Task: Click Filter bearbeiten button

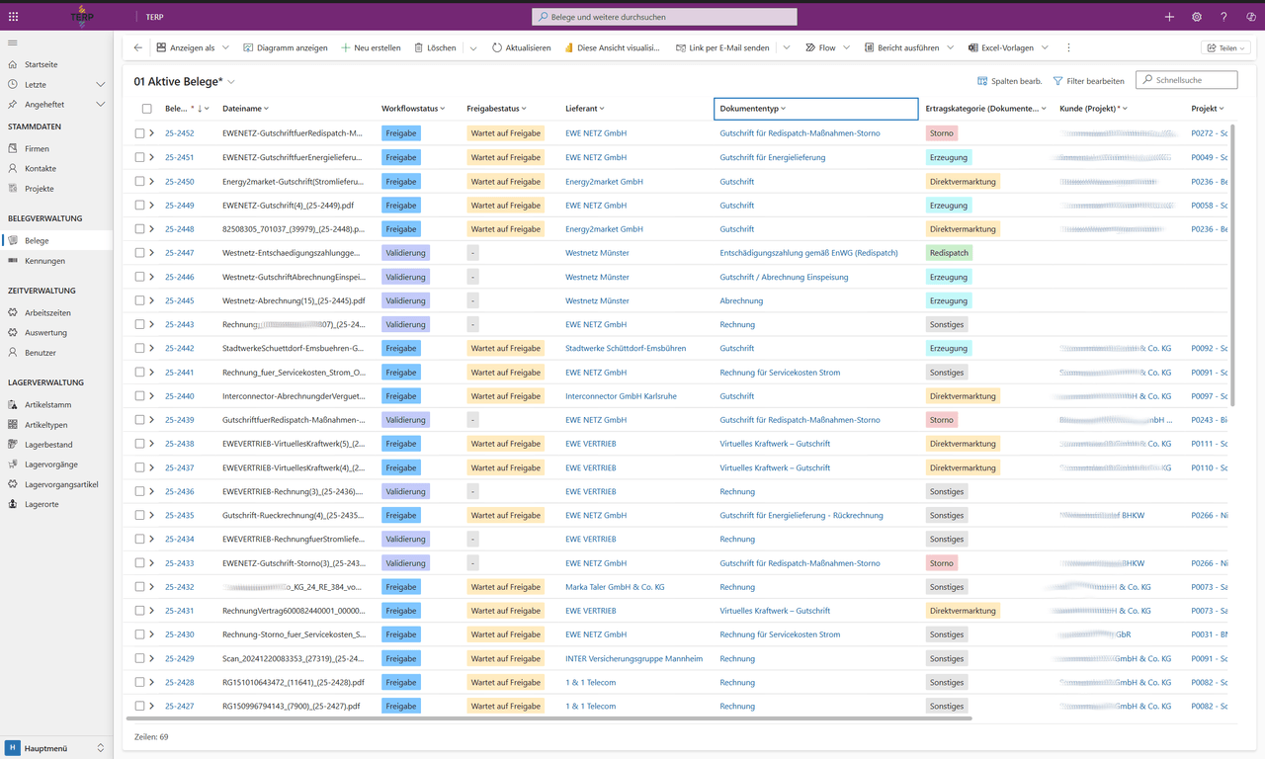Action: tap(1089, 81)
